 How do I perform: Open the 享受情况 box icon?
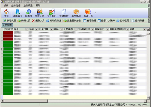tap(76, 13)
